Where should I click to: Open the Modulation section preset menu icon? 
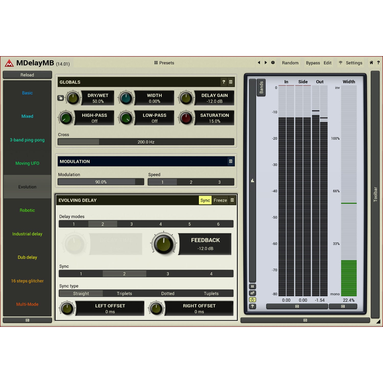click(231, 161)
